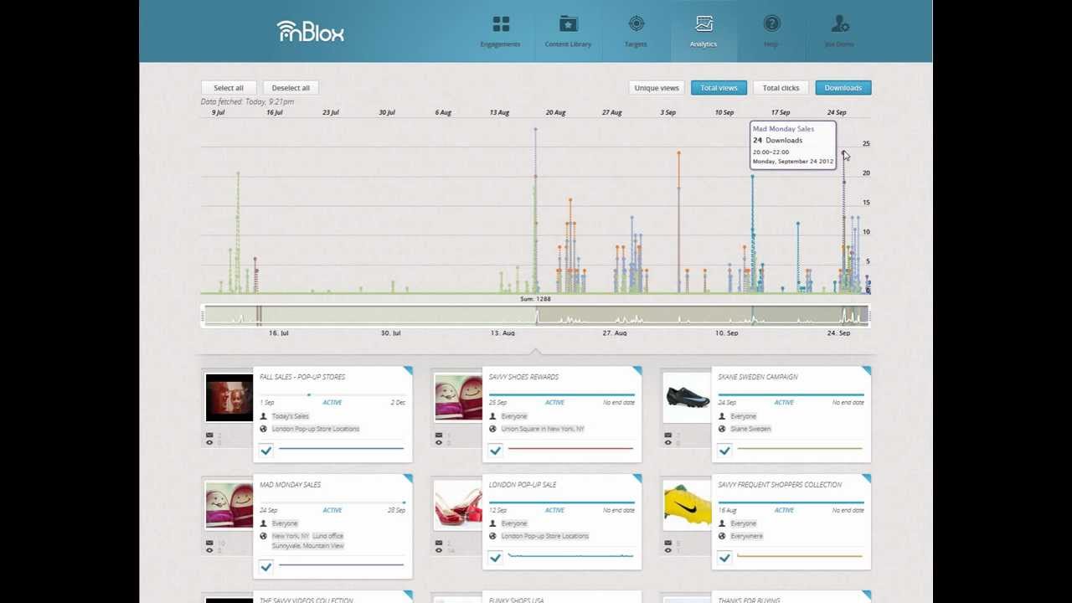Viewport: 1072px width, 603px height.
Task: Click the person icon in Skane Sweden Campaign card
Action: [x=722, y=416]
